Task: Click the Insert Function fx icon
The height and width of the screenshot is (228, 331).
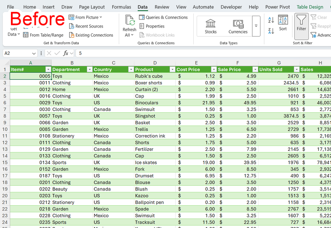Action: point(66,53)
